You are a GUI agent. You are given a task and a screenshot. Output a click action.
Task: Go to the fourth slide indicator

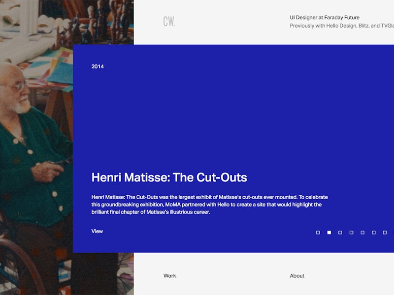coord(351,233)
